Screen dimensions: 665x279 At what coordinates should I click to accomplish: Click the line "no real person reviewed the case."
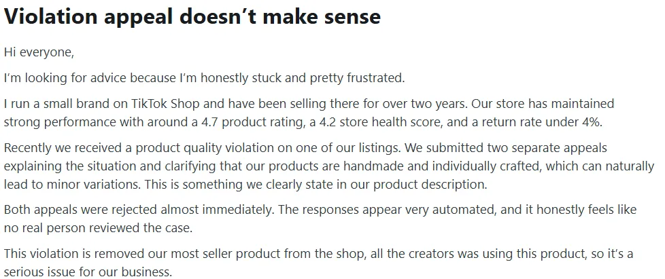point(99,229)
